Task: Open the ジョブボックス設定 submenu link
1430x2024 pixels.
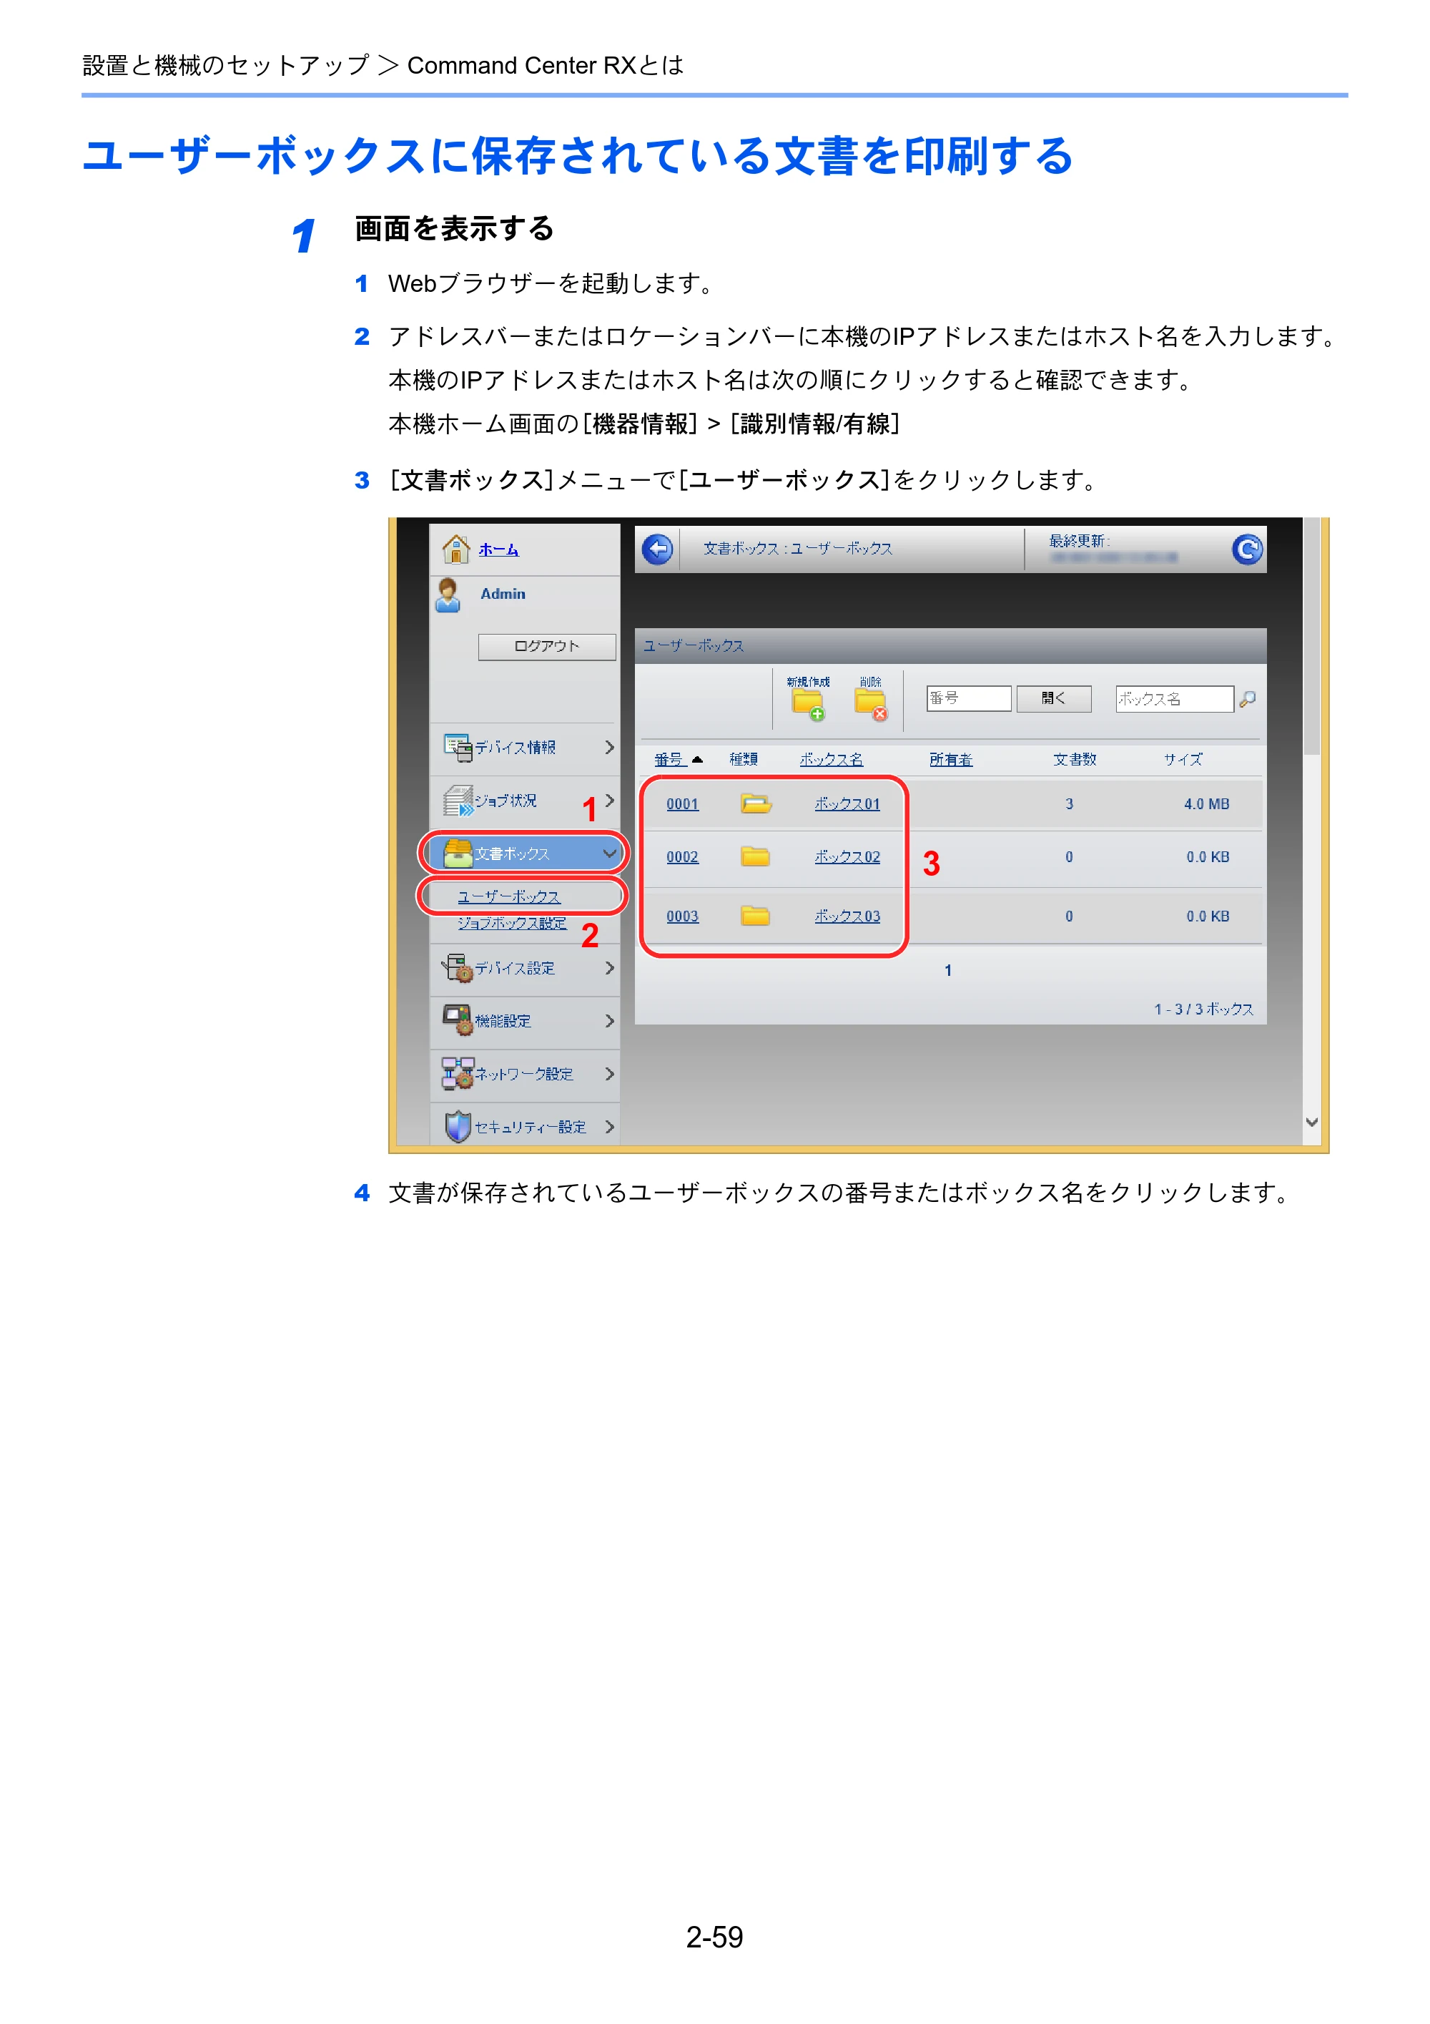Action: pyautogui.click(x=512, y=923)
